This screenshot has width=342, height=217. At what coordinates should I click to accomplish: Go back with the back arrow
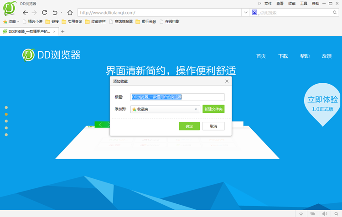pyautogui.click(x=25, y=13)
